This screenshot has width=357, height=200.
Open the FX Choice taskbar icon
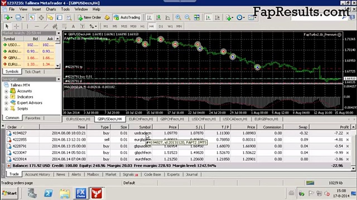[x=81, y=193]
